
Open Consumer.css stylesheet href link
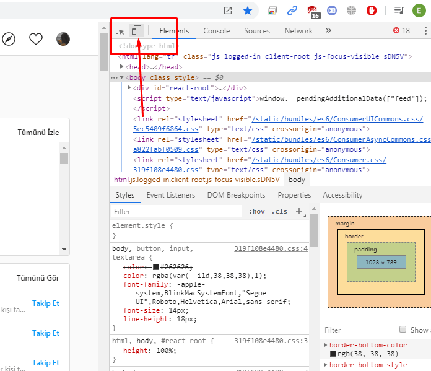click(x=319, y=160)
